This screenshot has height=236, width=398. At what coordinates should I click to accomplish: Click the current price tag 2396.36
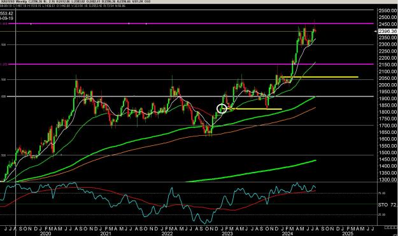[x=387, y=31]
